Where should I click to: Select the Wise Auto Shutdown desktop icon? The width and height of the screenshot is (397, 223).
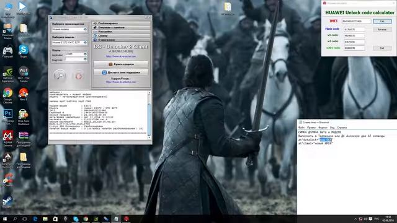[24, 116]
